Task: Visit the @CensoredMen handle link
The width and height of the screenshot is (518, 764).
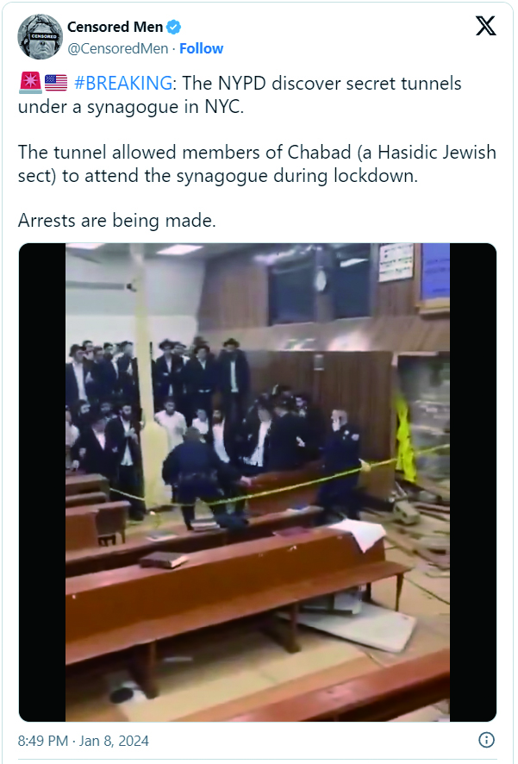Action: coord(118,49)
